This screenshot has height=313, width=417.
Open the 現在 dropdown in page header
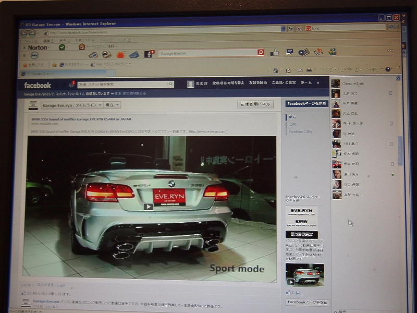pyautogui.click(x=112, y=105)
